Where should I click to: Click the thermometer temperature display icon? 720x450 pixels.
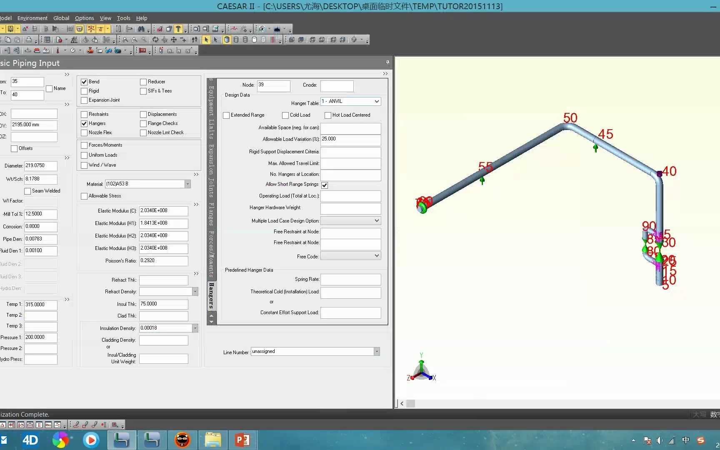58,50
